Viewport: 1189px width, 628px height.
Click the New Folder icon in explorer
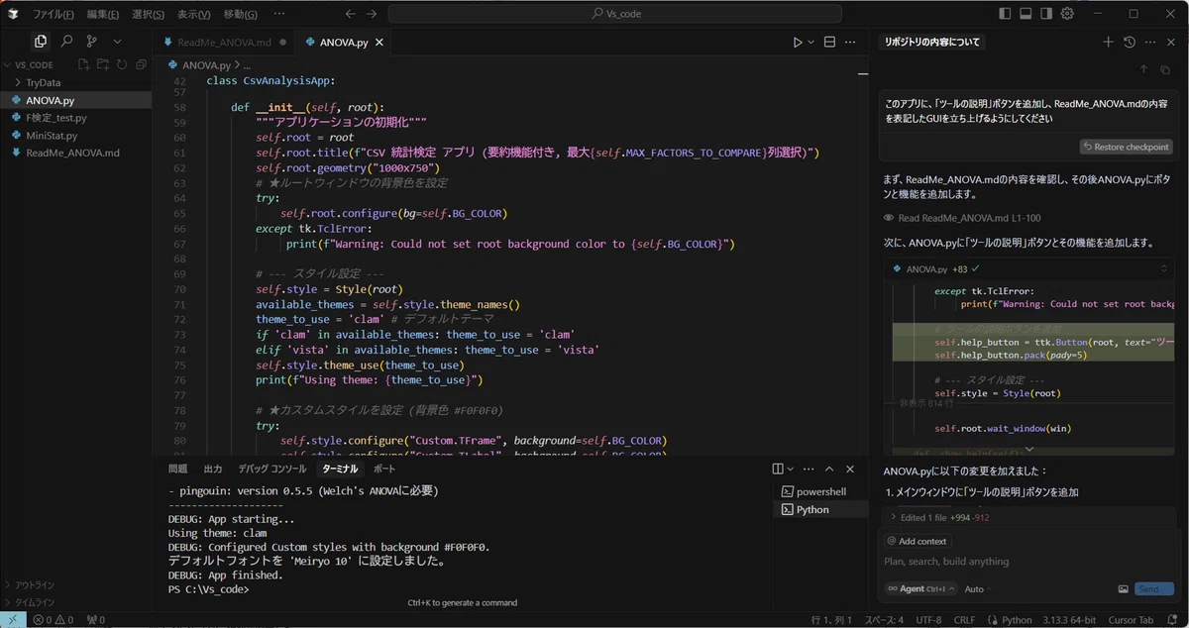coord(103,64)
